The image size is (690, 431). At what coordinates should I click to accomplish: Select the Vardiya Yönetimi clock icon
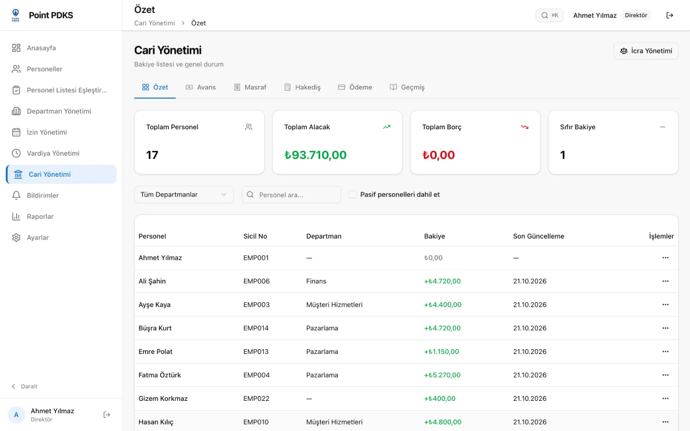pyautogui.click(x=16, y=153)
